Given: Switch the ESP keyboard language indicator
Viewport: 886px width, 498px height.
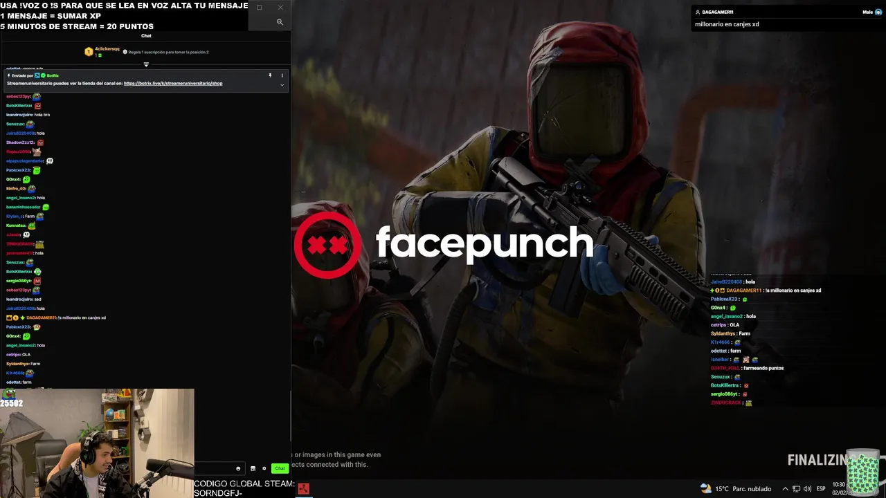Looking at the screenshot, I should 821,488.
